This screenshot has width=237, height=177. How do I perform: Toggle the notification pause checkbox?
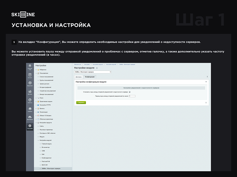[130, 92]
